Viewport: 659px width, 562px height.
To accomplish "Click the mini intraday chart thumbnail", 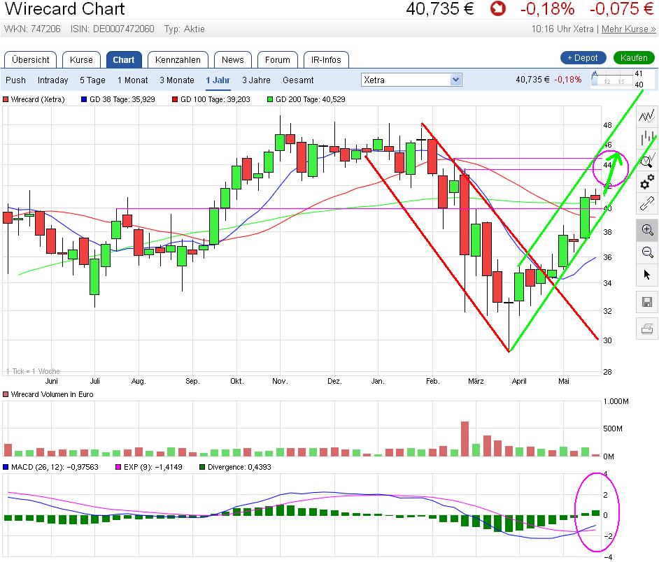I will pyautogui.click(x=612, y=79).
